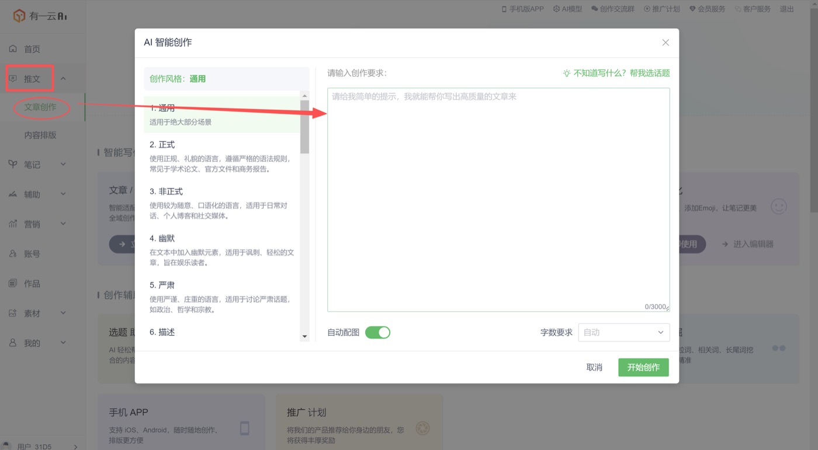Screen dimensions: 818x450
Task: Click 退出 to log out
Action: pyautogui.click(x=787, y=9)
